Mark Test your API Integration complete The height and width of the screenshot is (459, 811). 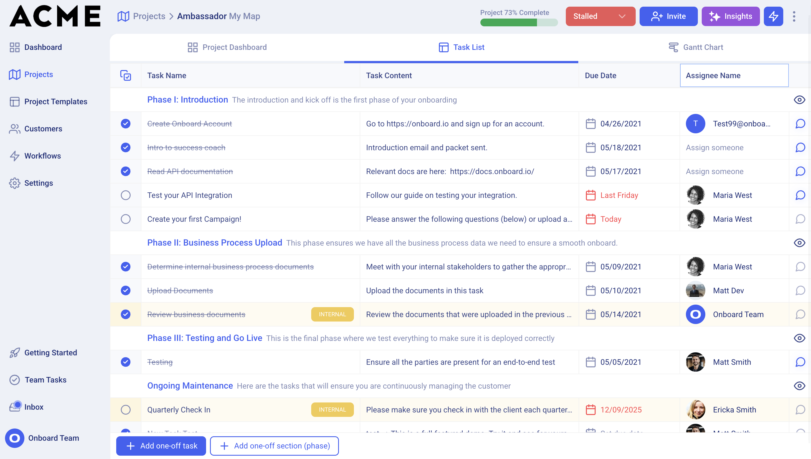click(x=126, y=195)
